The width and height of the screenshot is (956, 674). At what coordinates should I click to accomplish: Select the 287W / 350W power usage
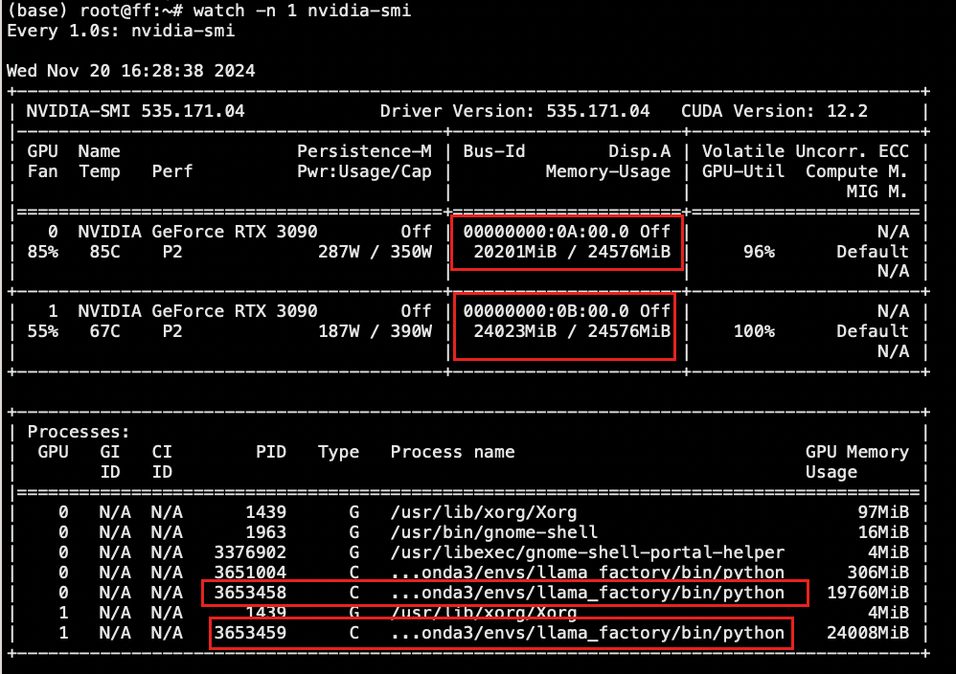point(375,252)
